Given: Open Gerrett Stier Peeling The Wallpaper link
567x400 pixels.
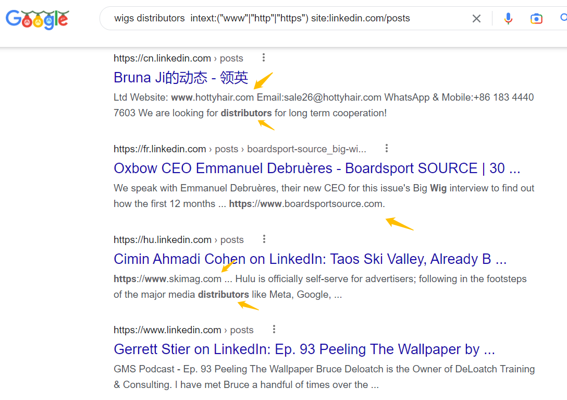Looking at the screenshot, I should (304, 349).
